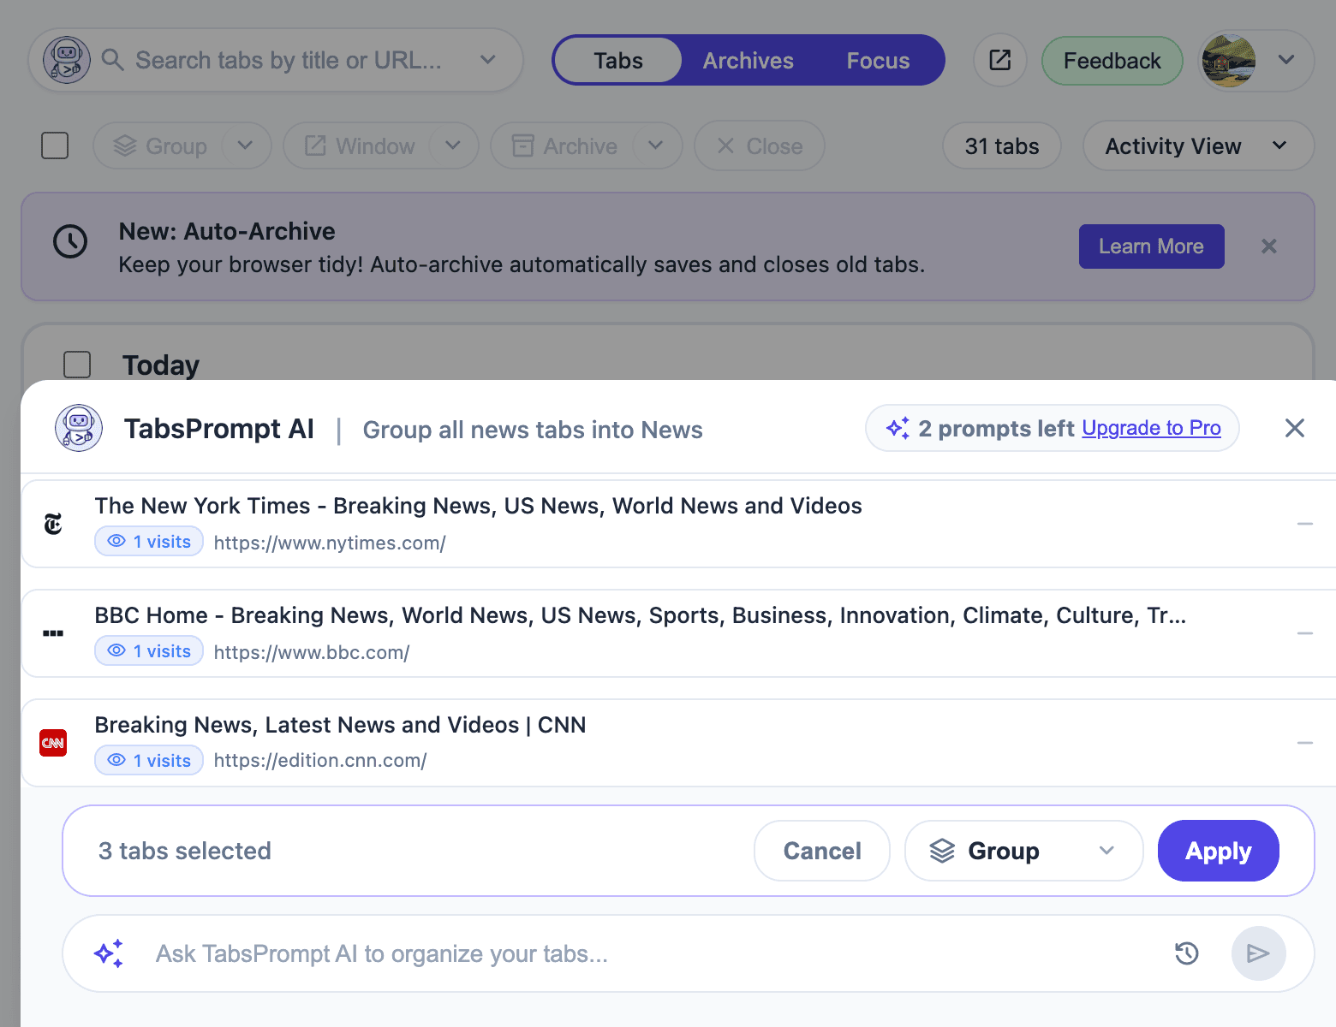Dismiss the Auto-Archive banner

1268,246
